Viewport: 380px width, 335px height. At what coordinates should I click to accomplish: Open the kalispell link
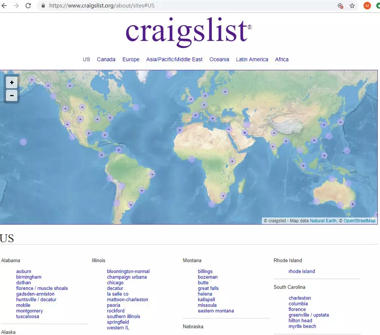click(x=206, y=299)
